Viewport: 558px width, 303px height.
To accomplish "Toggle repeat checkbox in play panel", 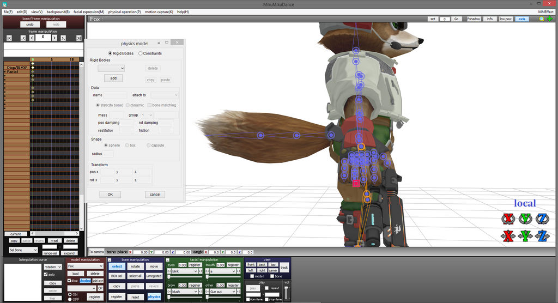I will (x=267, y=288).
